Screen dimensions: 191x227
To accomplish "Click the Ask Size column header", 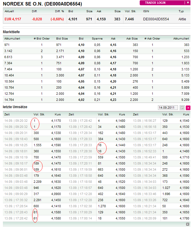I will pos(132,38).
